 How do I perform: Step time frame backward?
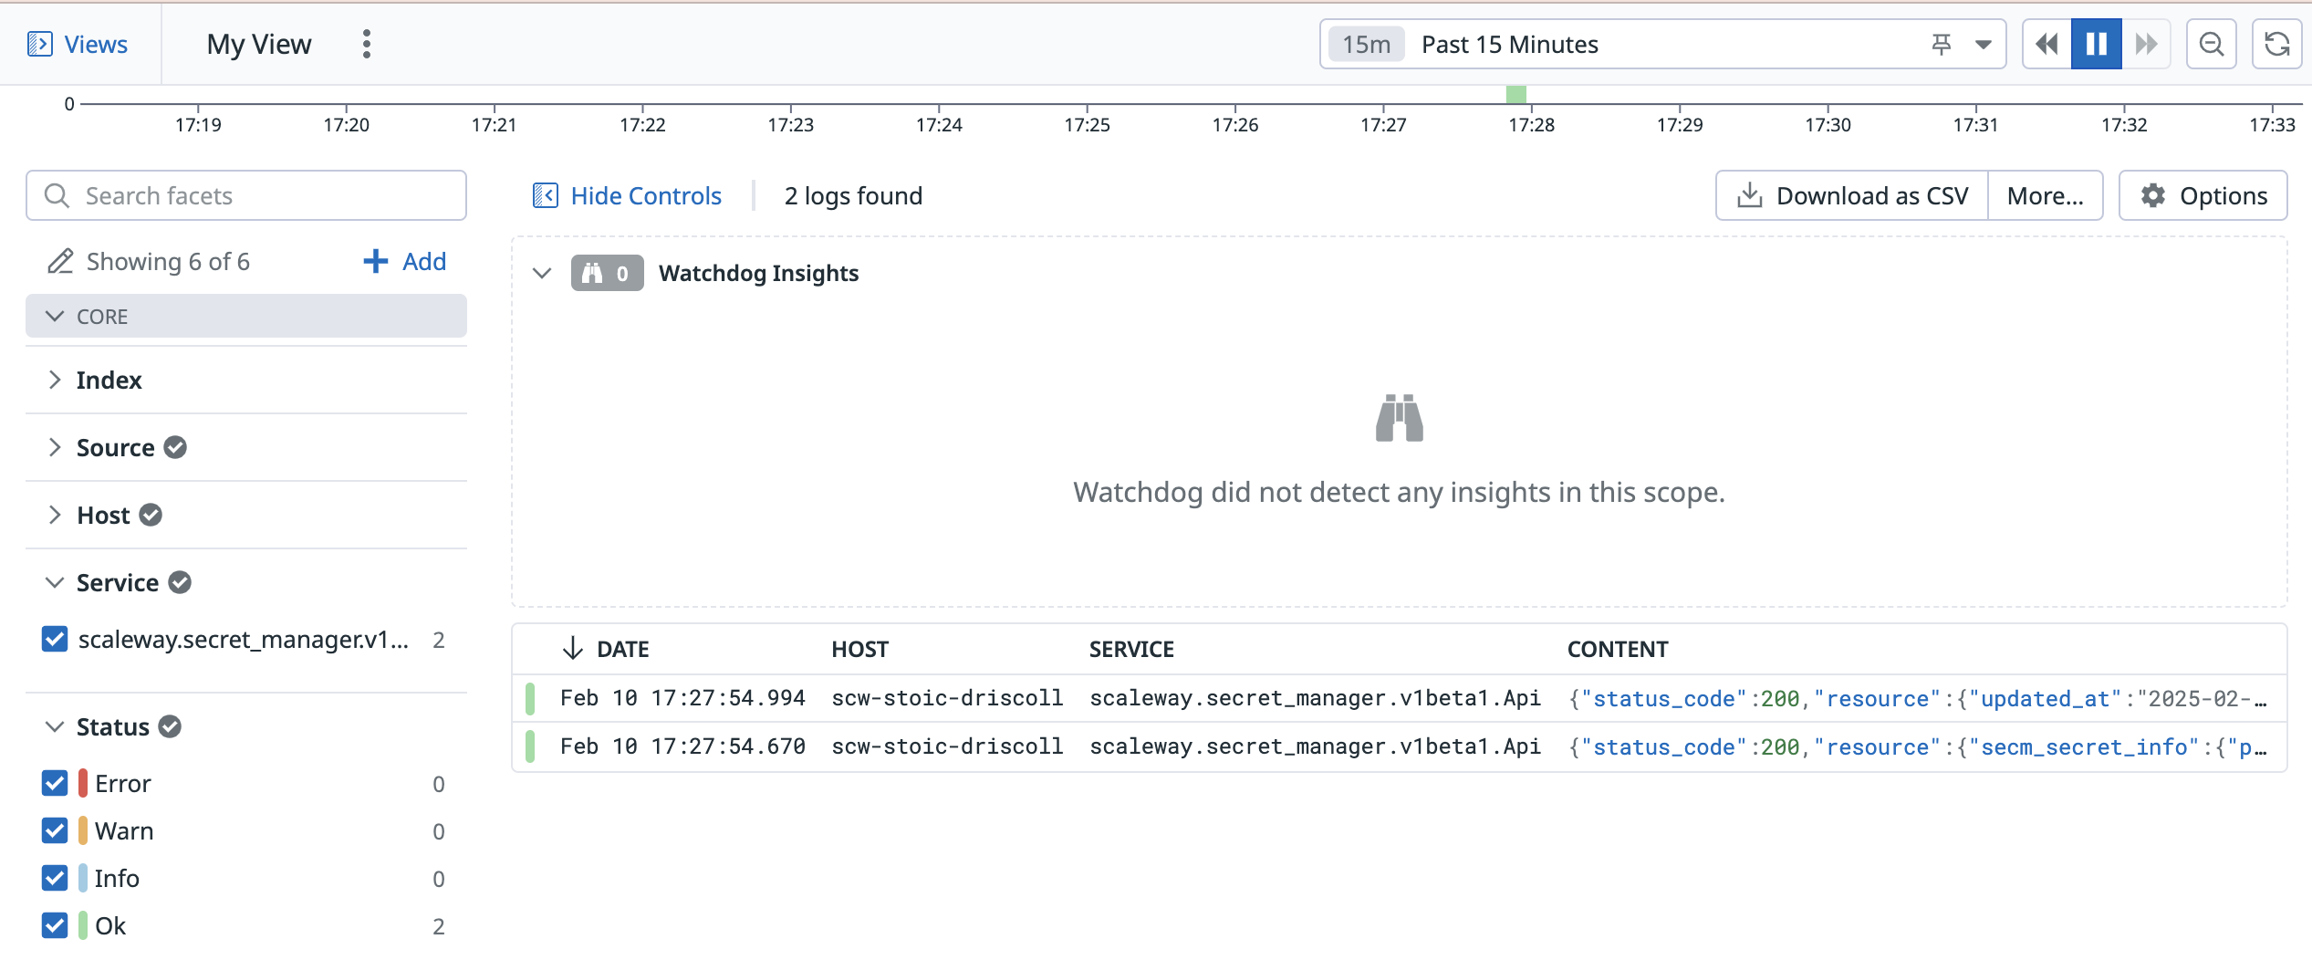click(2046, 44)
